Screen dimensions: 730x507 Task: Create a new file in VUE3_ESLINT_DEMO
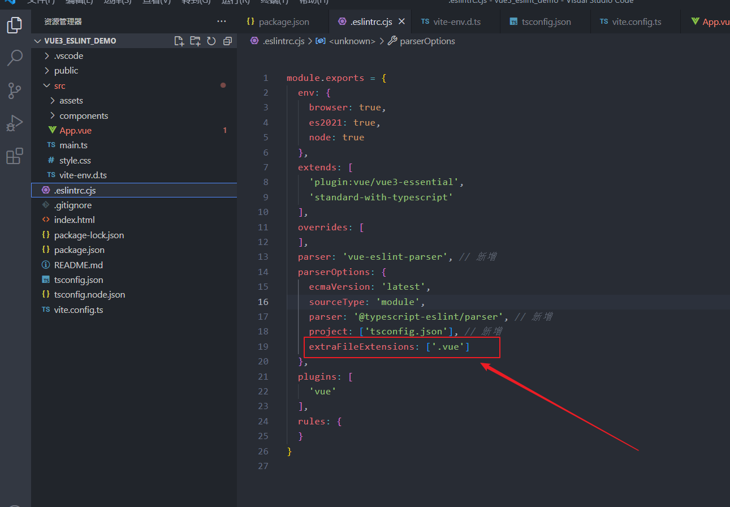tap(179, 41)
